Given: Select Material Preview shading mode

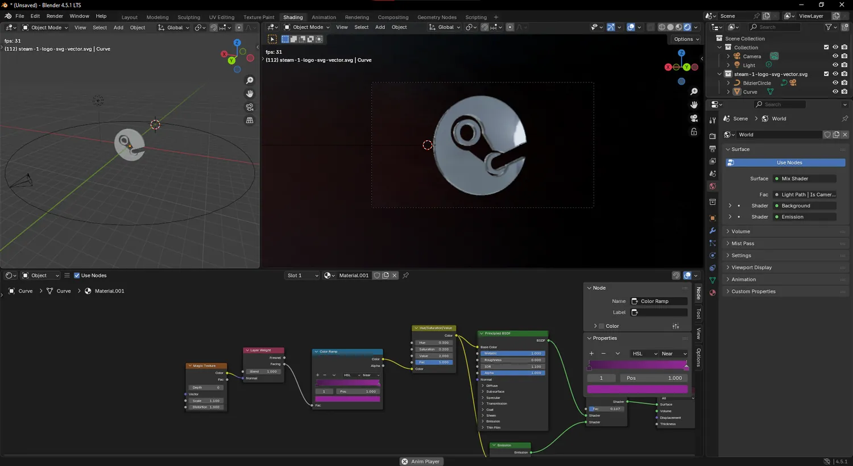Looking at the screenshot, I should coord(678,27).
